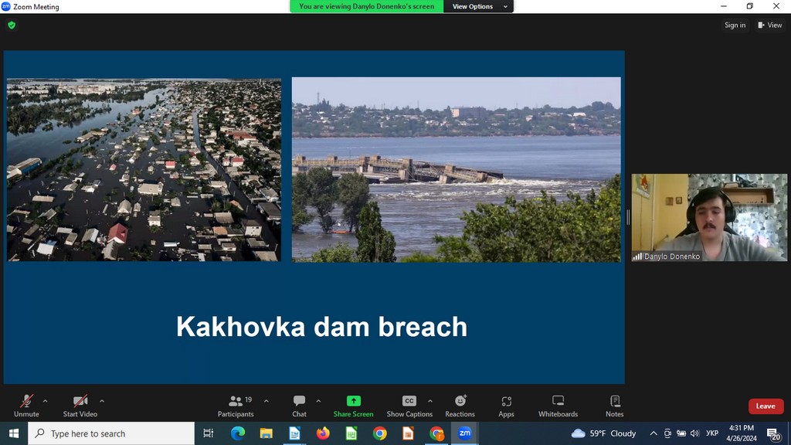Viewport: 791px width, 445px height.
Task: Expand audio options arrow next to Unmute
Action: click(45, 401)
